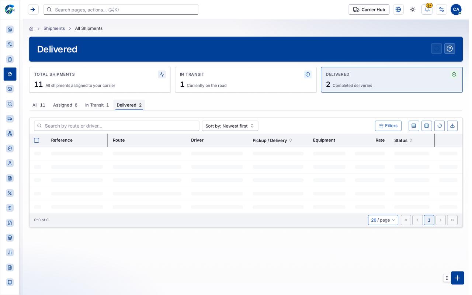472x295 pixels.
Task: Open the sliders settings icon in header
Action: (441, 10)
